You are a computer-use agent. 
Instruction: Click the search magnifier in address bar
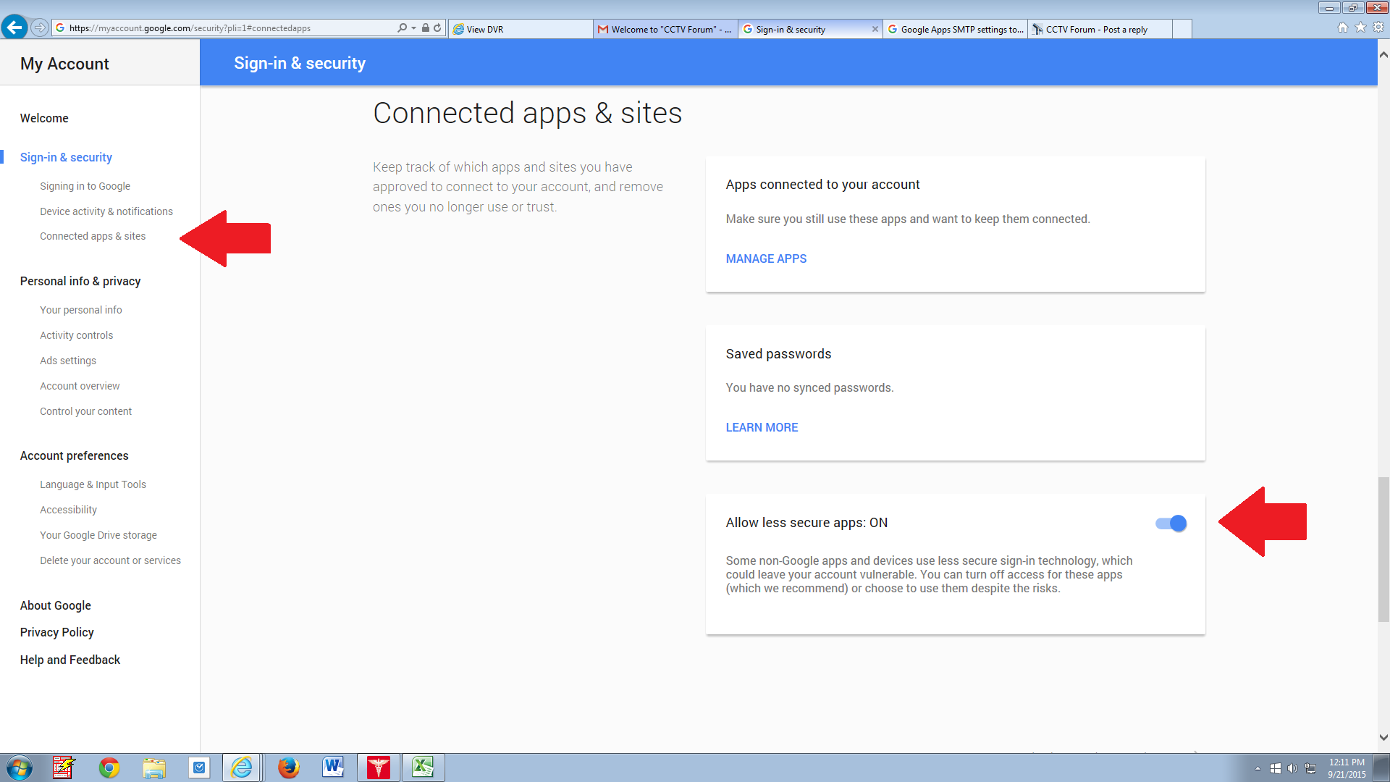[x=402, y=28]
